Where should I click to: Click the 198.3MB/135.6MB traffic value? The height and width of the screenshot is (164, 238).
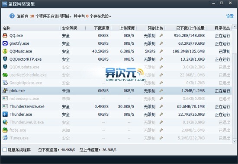click(189, 51)
